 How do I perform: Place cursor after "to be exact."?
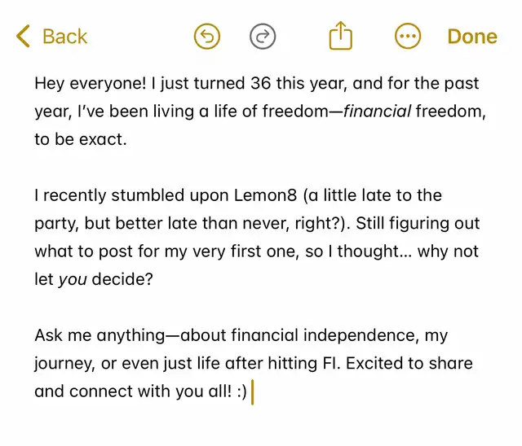pyautogui.click(x=129, y=139)
